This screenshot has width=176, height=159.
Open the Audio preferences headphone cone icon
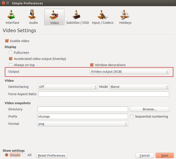[32, 15]
